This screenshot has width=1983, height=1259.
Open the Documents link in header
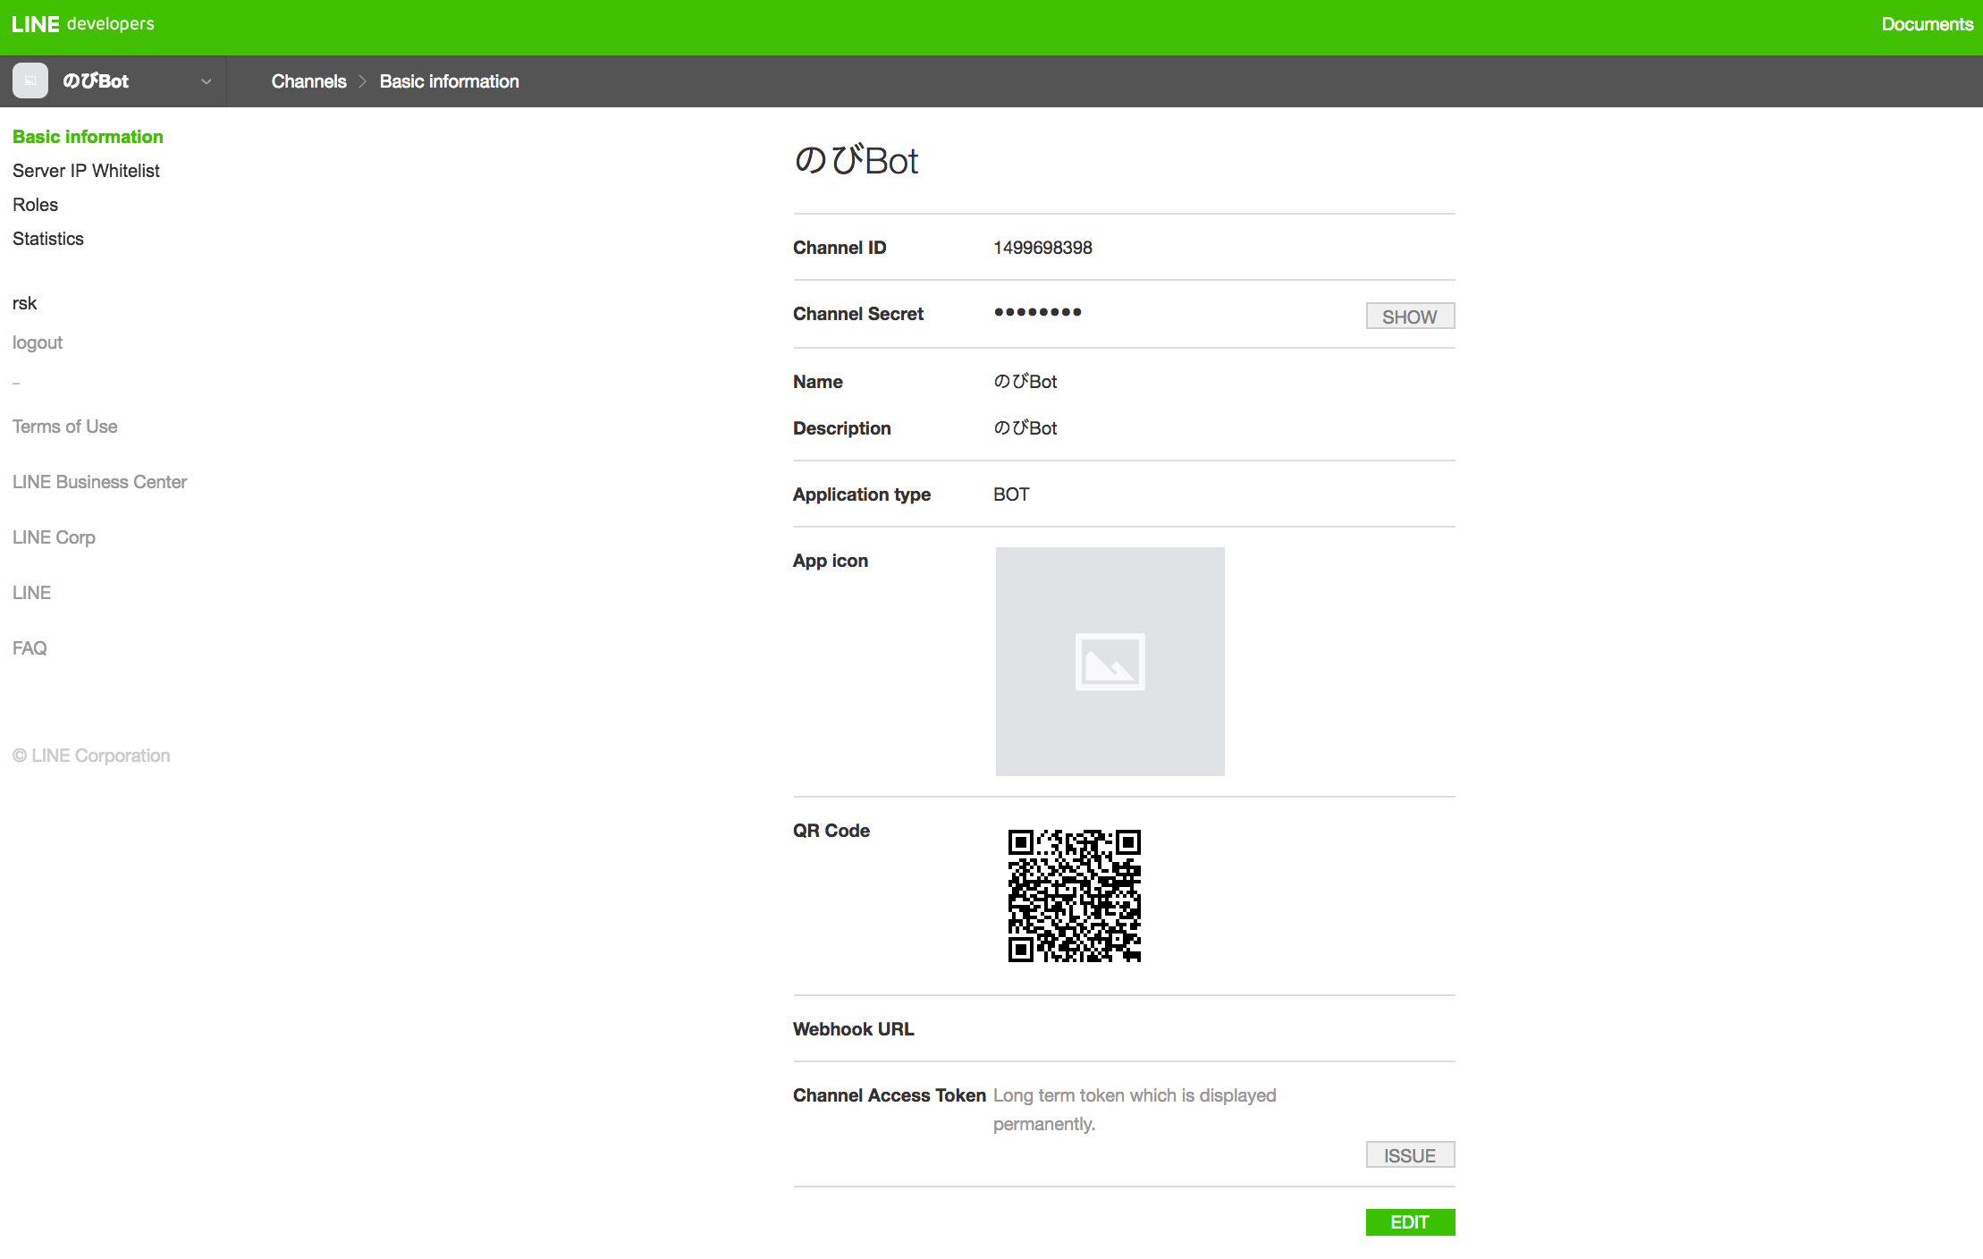(1927, 24)
